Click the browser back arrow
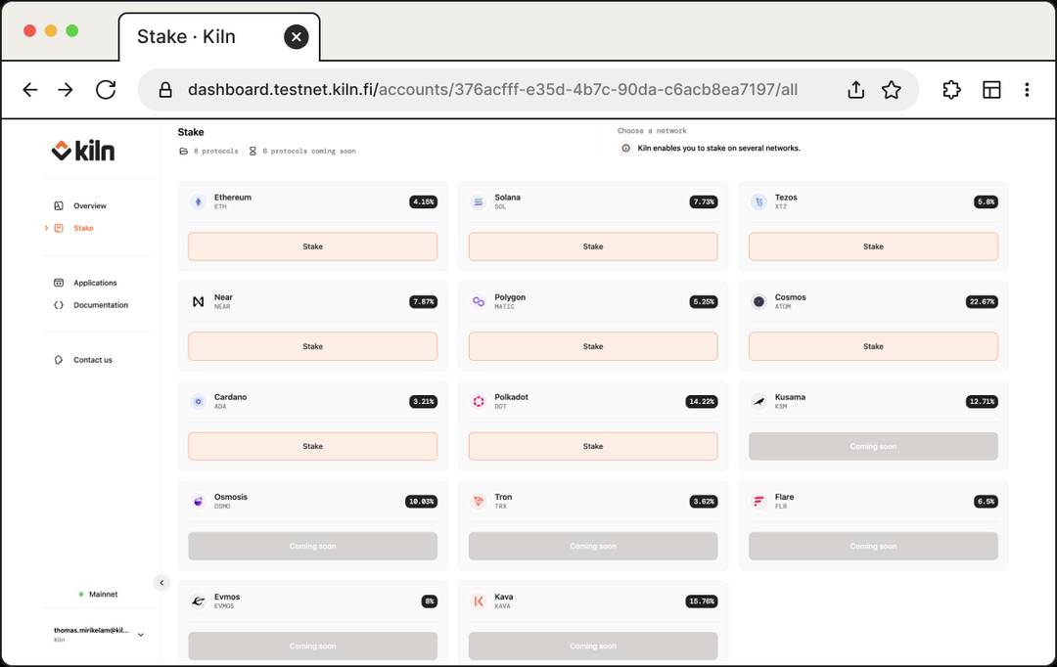Screen dimensions: 1057x667 click(x=29, y=90)
